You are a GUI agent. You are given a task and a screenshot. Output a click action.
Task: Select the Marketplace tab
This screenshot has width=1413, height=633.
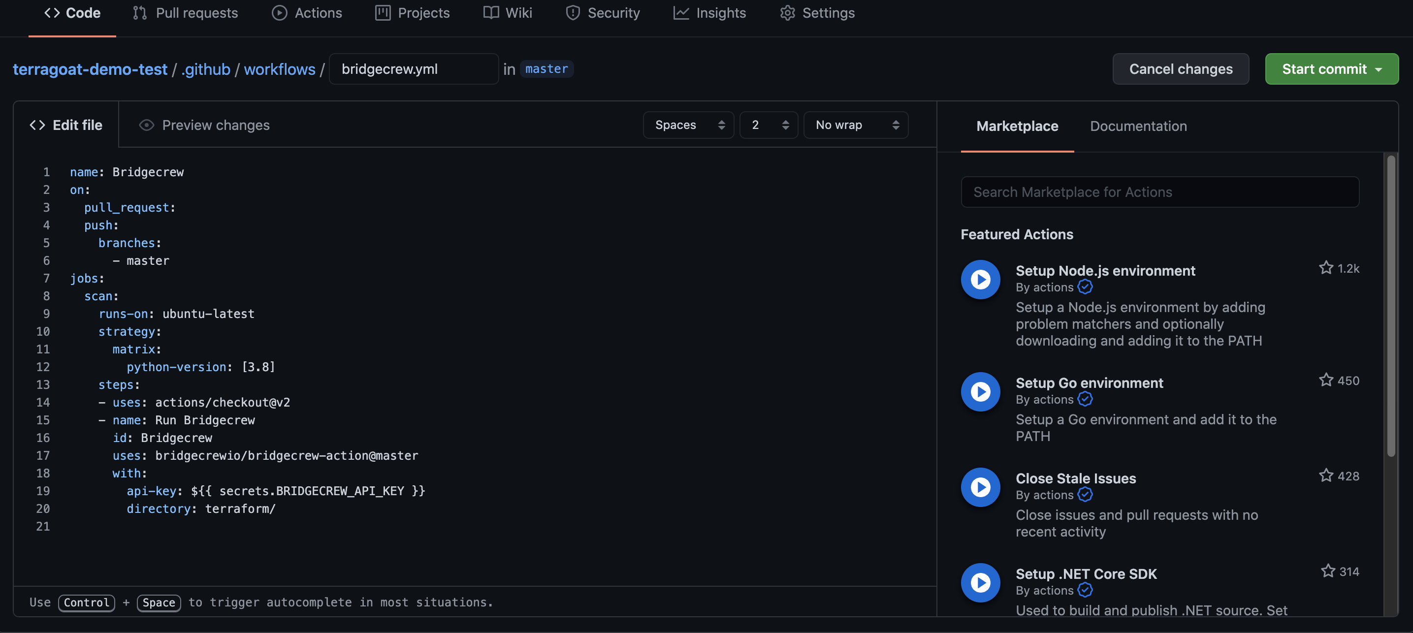1017,126
